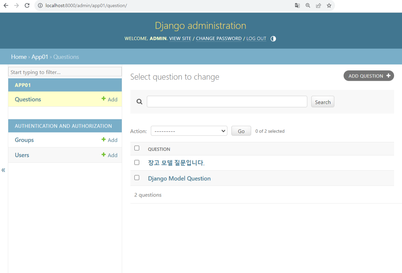Click the share page icon
Image resolution: width=402 pixels, height=273 pixels.
318,6
